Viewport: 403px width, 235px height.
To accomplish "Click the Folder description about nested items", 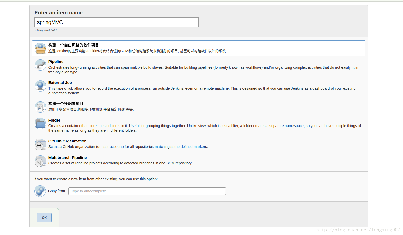I will [x=205, y=128].
